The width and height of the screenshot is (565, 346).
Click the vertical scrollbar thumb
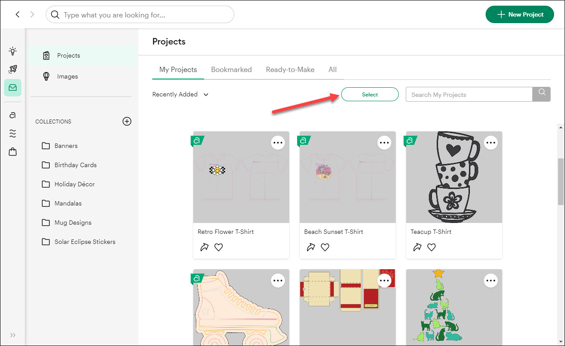(561, 181)
